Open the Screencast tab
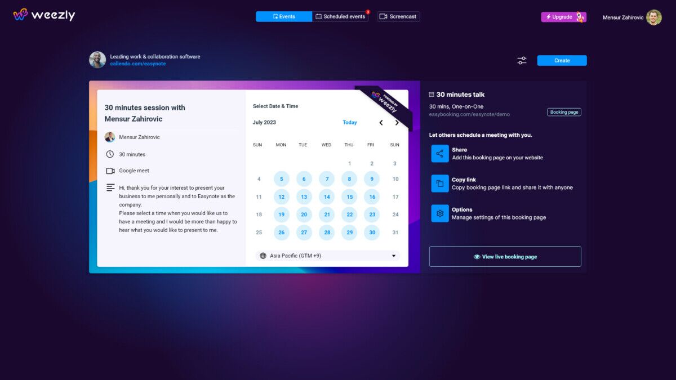 tap(398, 17)
